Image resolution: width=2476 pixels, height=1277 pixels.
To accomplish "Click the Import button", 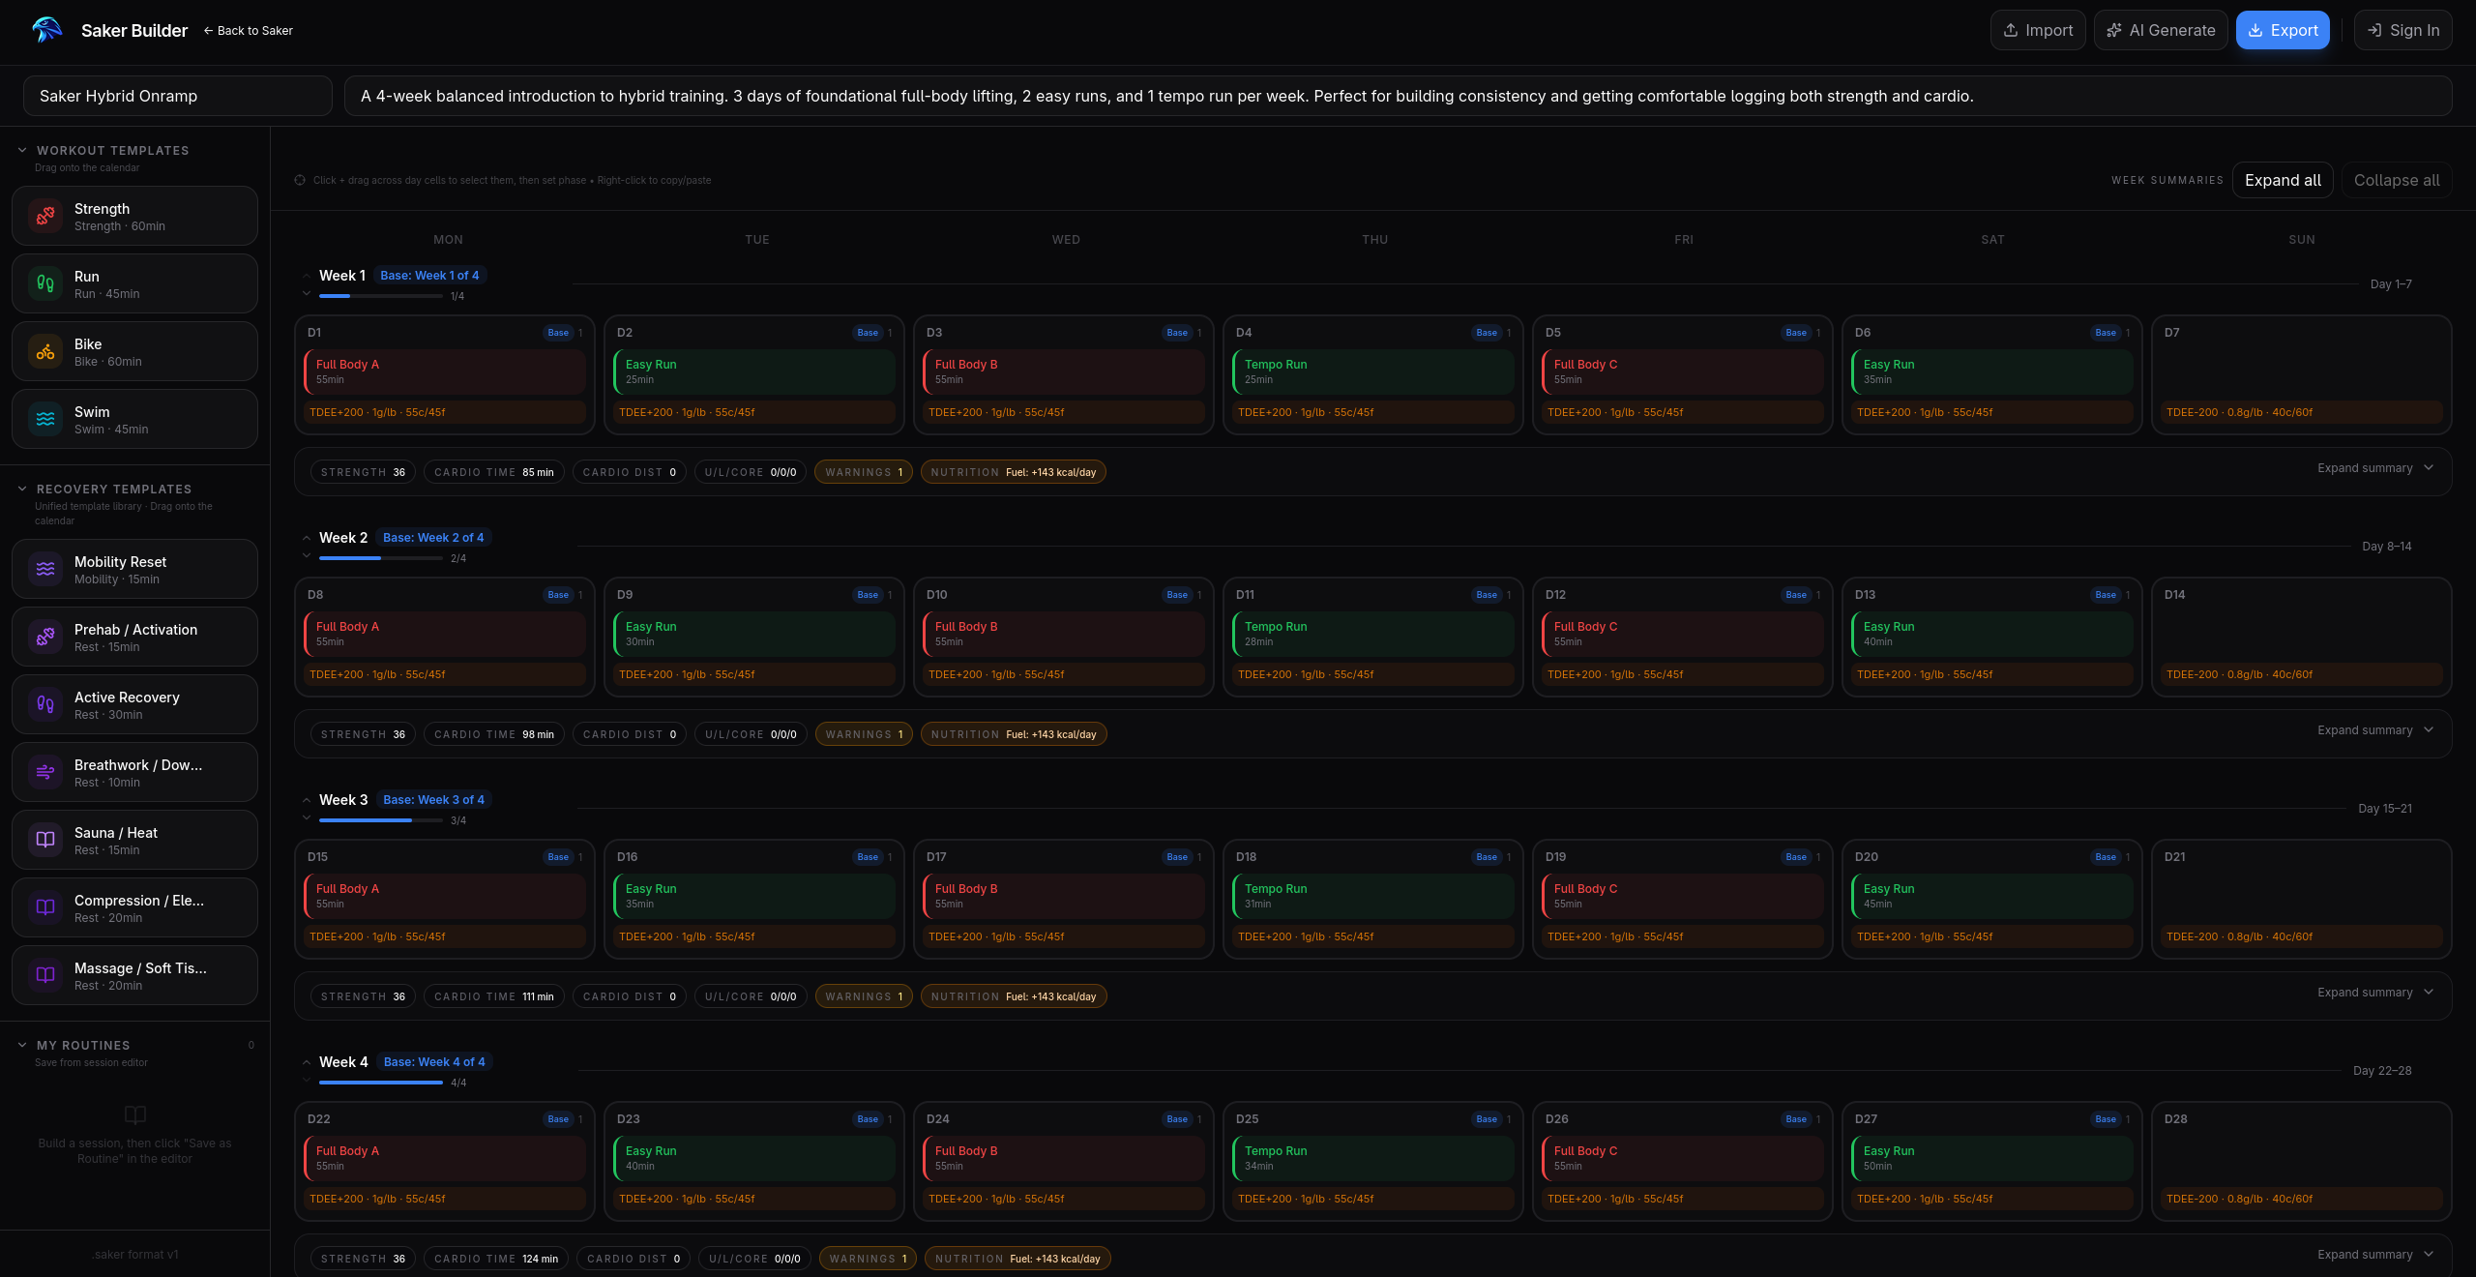I will coord(2037,30).
